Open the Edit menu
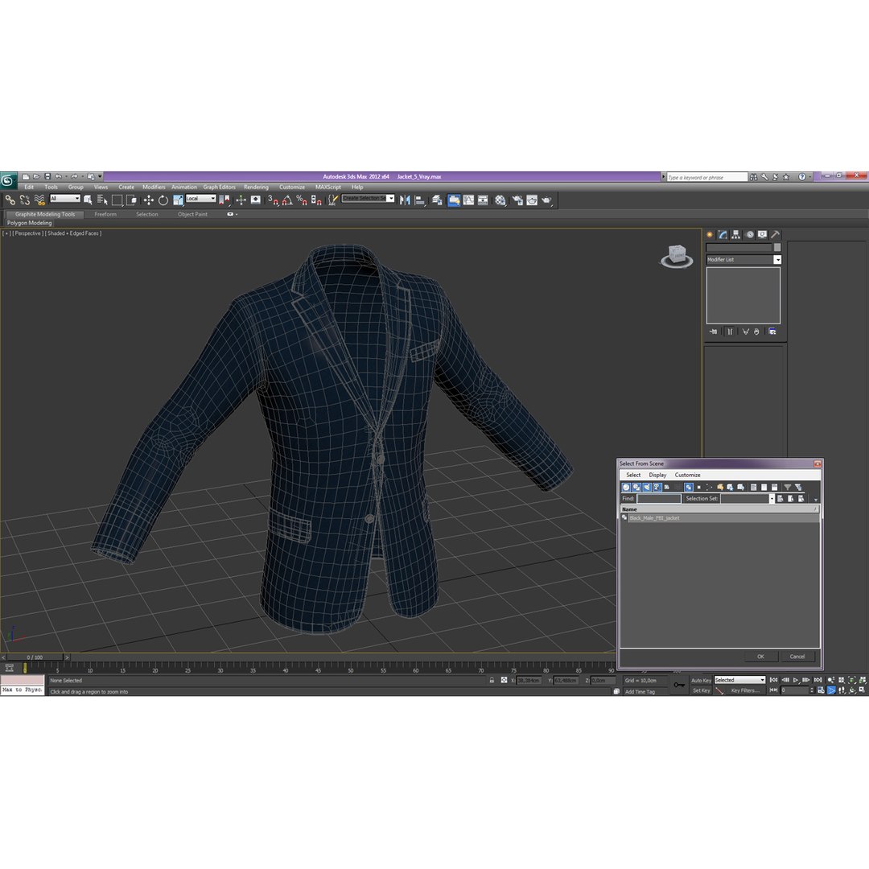Viewport: 869px width, 869px height. 29,187
